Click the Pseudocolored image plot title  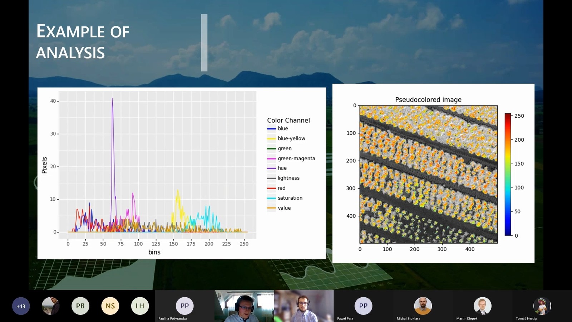coord(428,100)
